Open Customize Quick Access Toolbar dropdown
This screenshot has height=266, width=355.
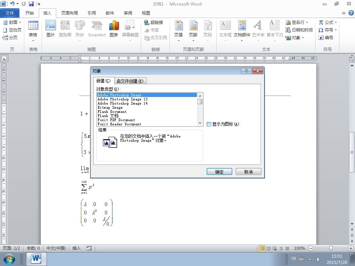coord(39,4)
